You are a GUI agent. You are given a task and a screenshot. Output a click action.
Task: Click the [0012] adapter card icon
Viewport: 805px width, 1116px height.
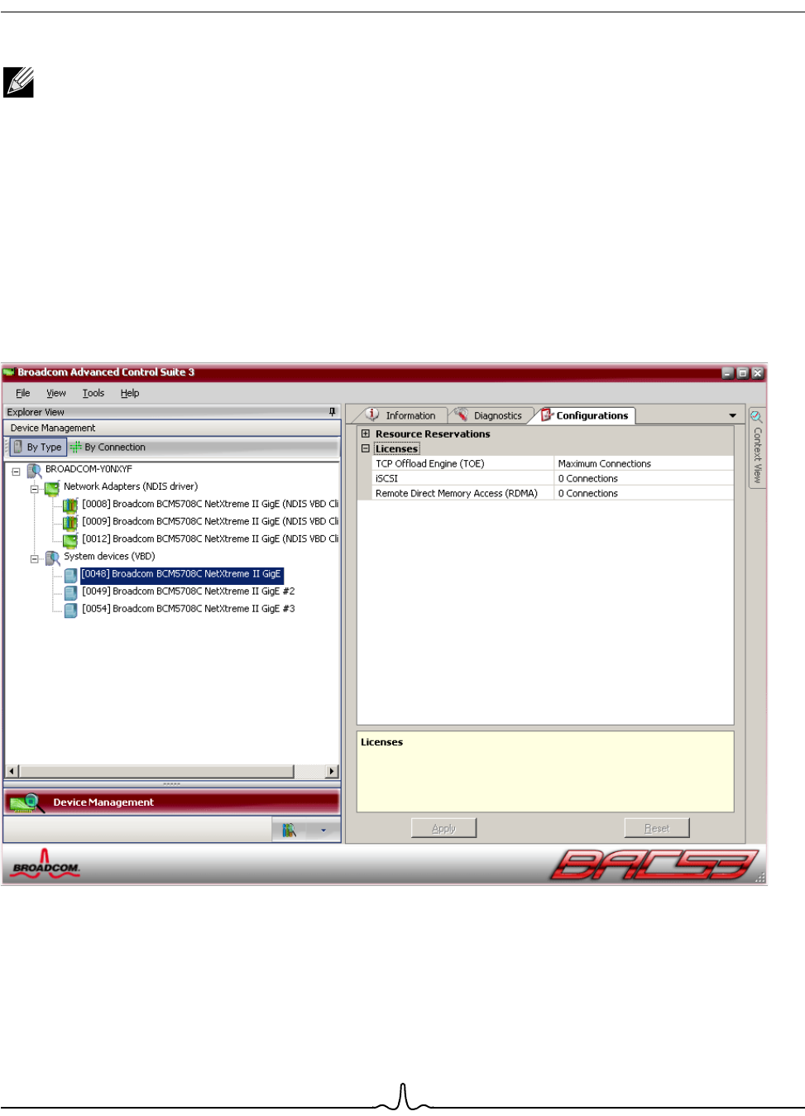click(70, 539)
